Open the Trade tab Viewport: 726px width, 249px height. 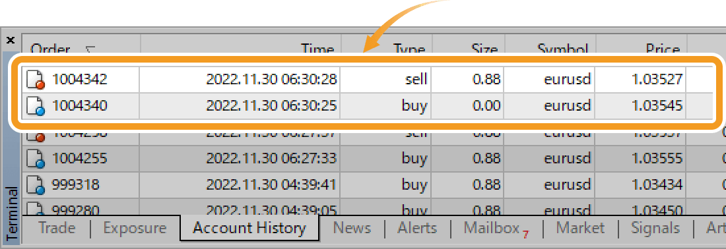click(x=57, y=228)
